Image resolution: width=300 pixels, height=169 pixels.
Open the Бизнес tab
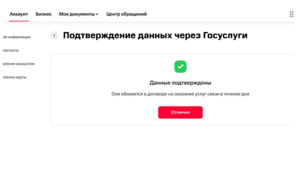(x=44, y=14)
